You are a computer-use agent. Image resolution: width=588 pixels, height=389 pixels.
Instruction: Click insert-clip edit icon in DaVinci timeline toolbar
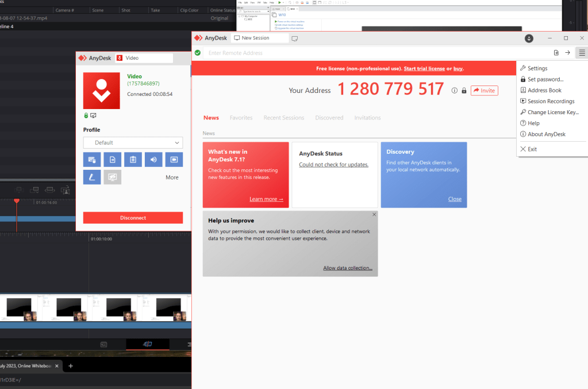click(18, 190)
